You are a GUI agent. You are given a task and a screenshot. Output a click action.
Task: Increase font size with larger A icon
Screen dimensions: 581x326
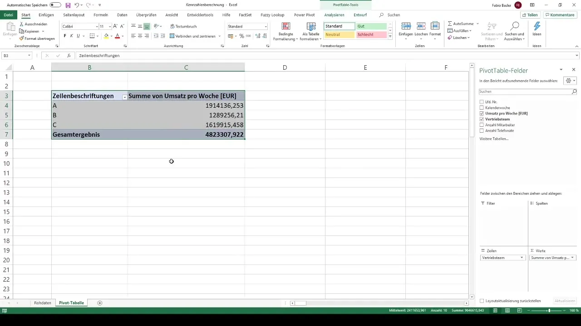coord(115,26)
